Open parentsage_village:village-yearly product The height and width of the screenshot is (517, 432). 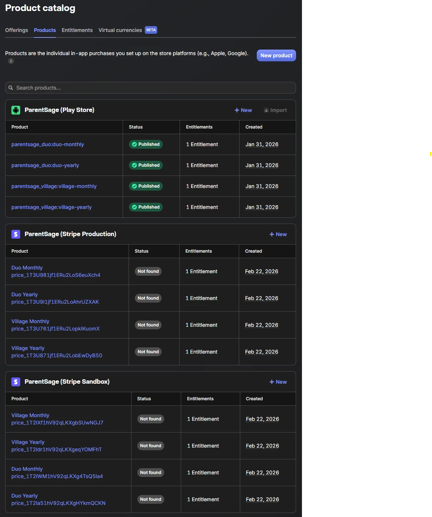[x=51, y=207]
